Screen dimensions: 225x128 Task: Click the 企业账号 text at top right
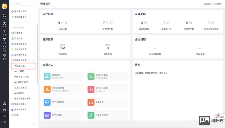coord(213,4)
